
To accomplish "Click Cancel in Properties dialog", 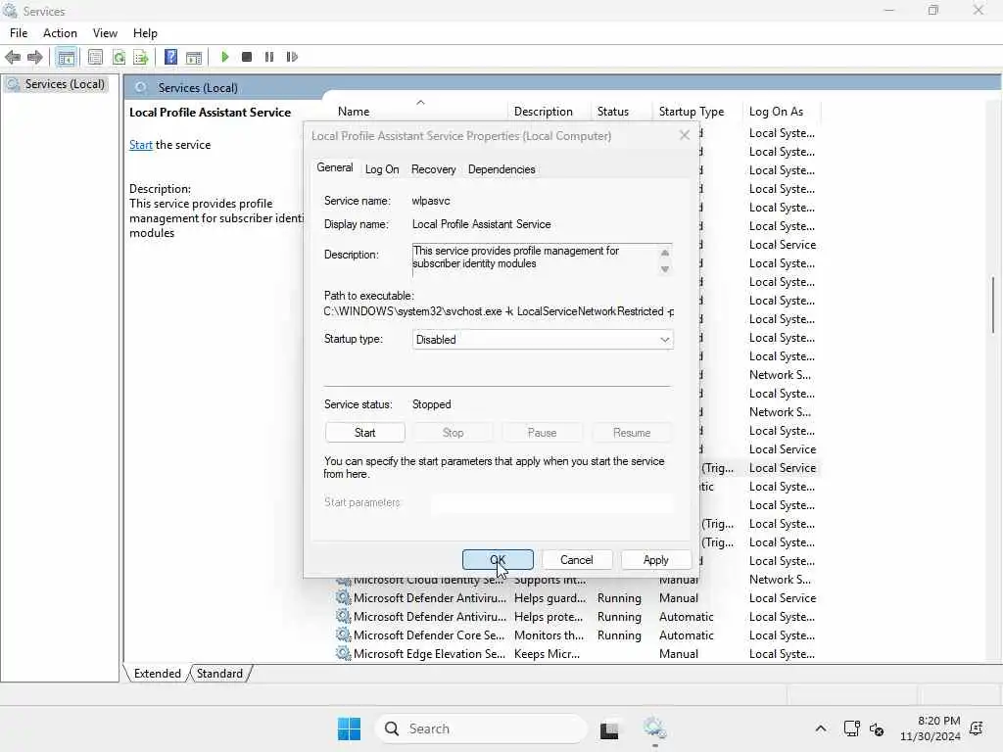I will point(576,559).
